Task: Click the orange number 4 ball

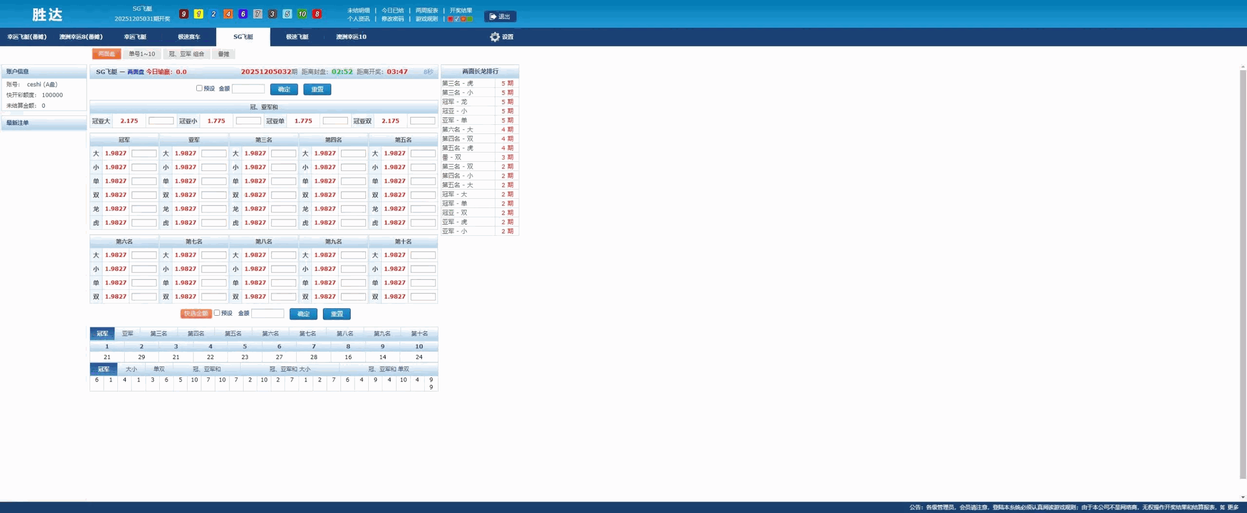Action: tap(228, 14)
